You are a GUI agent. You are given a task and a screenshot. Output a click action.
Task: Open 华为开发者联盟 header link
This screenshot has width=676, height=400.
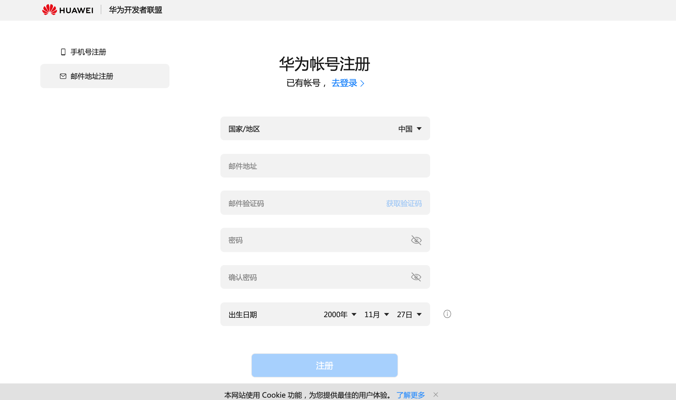[x=135, y=10]
